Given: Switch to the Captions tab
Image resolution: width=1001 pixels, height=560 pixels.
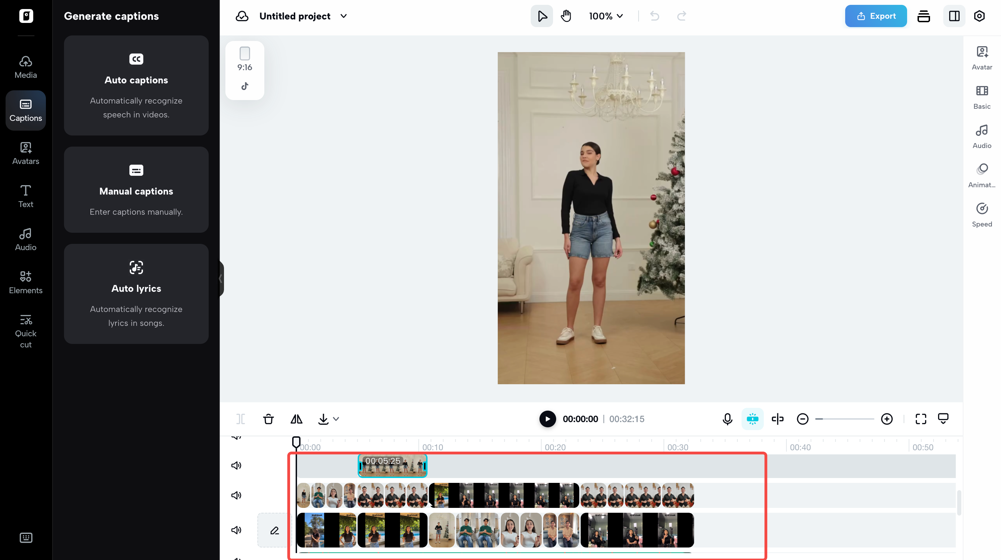Looking at the screenshot, I should point(25,110).
